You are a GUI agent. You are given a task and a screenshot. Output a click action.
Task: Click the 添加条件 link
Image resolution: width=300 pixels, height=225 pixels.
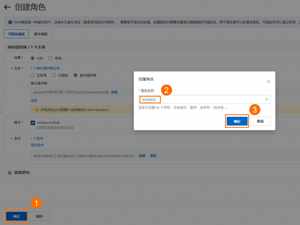tap(37, 145)
